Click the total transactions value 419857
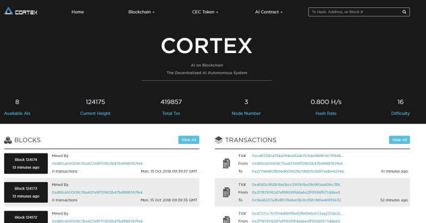Screen dimensions: 426x223 171,102
